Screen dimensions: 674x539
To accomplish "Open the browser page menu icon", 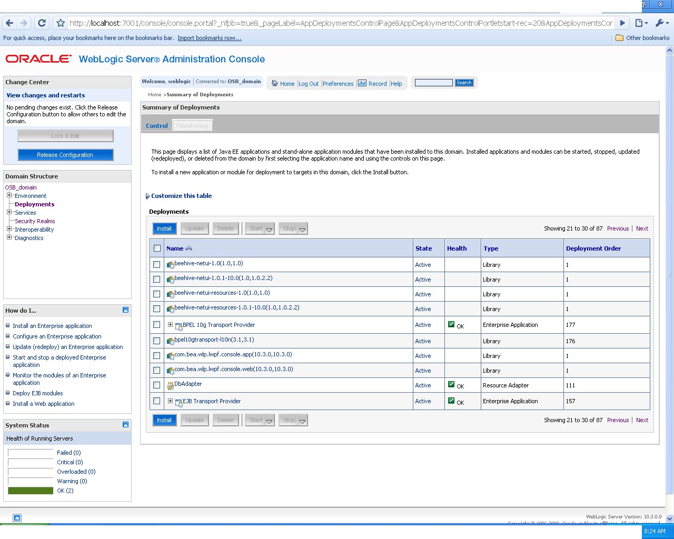I will (x=641, y=23).
